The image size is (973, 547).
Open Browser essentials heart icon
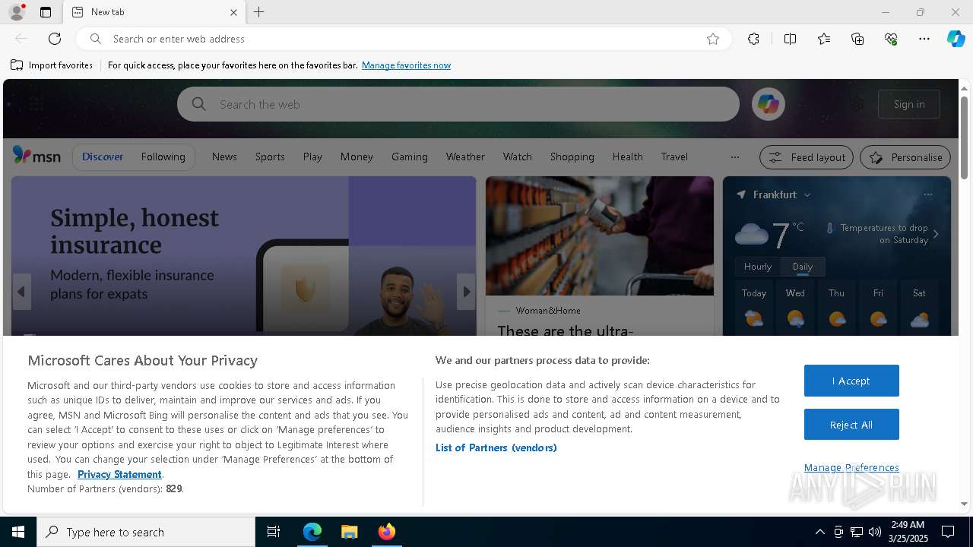tap(891, 39)
